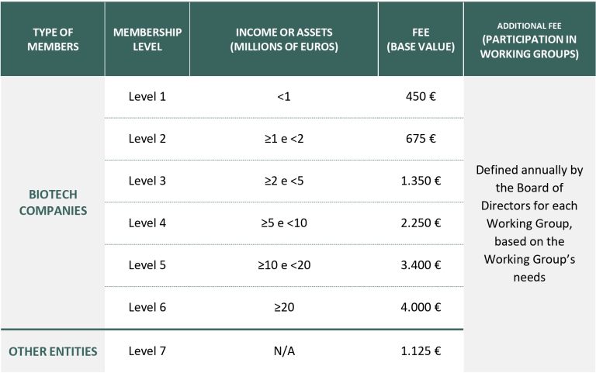Click the 4.000 € fee value

click(421, 306)
